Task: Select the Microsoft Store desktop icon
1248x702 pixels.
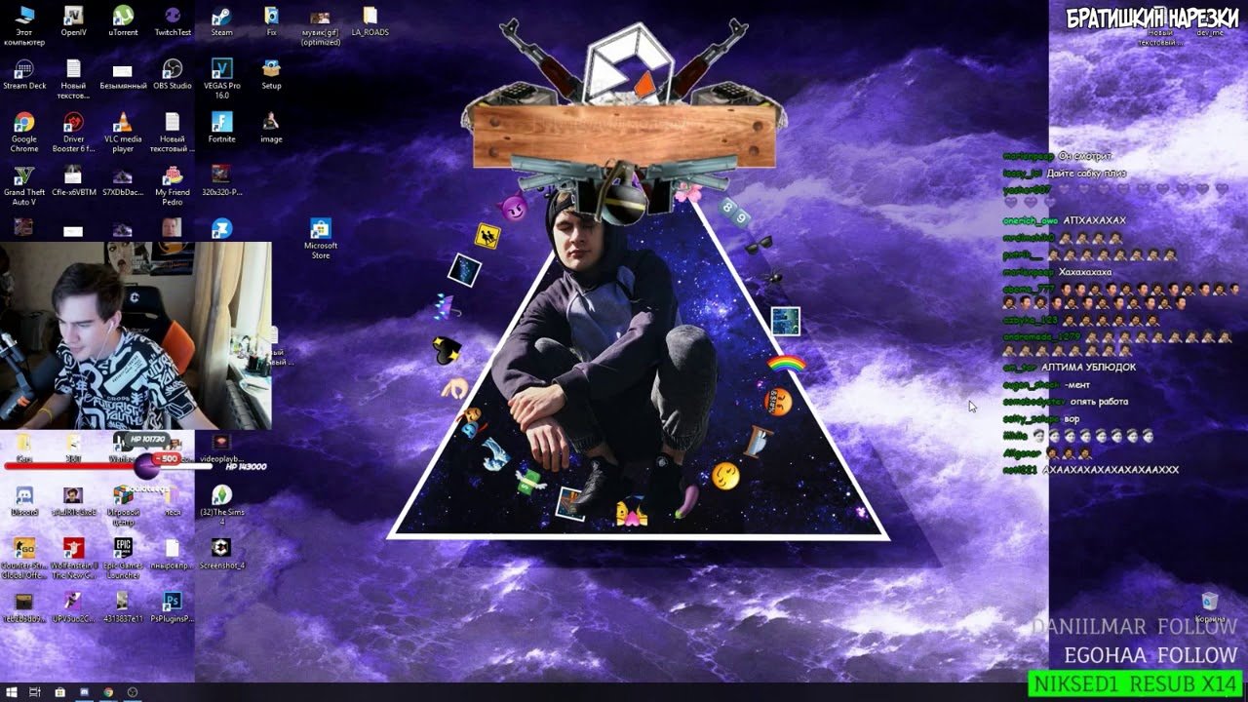Action: (x=321, y=230)
